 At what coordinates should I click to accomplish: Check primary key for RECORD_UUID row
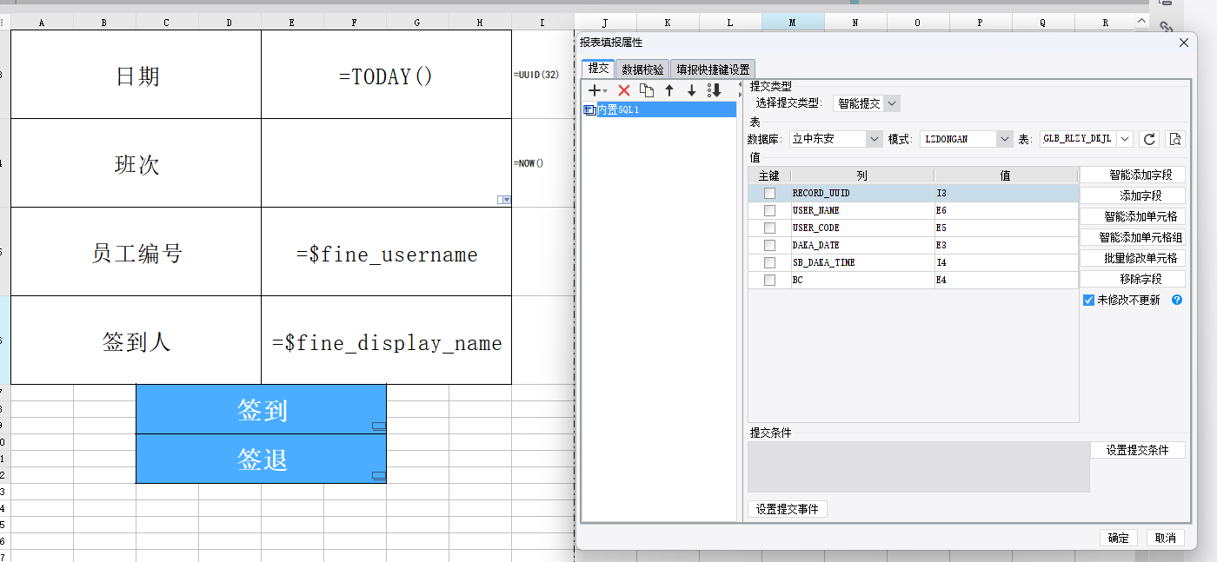point(769,193)
